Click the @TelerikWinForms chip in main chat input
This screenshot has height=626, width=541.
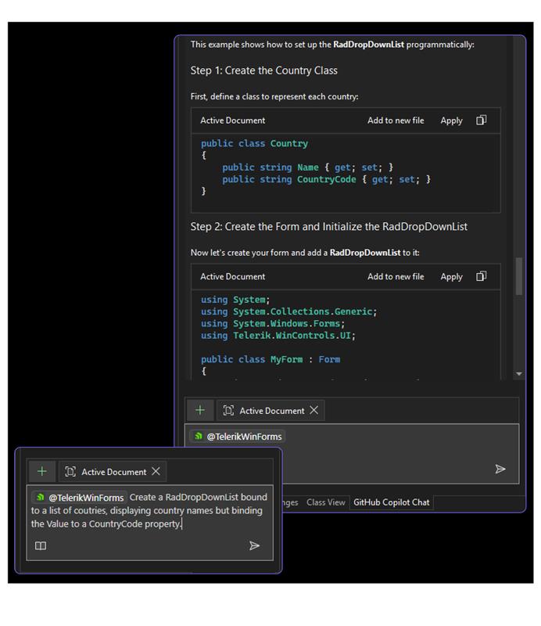(x=238, y=437)
